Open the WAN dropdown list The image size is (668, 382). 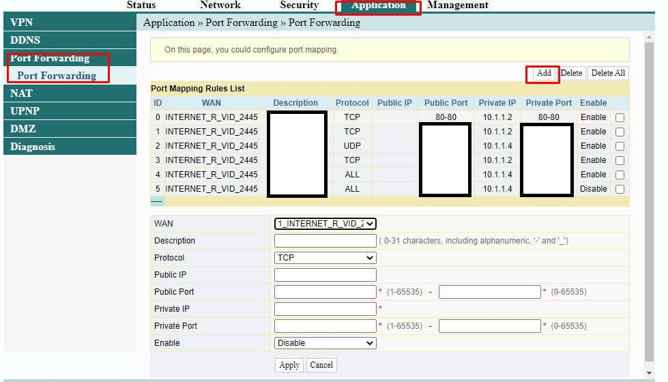325,224
